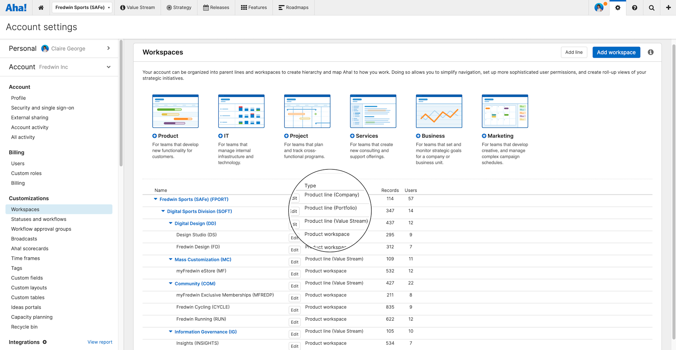The width and height of the screenshot is (676, 350).
Task: Collapse the Digital Sports Division row
Action: [163, 211]
